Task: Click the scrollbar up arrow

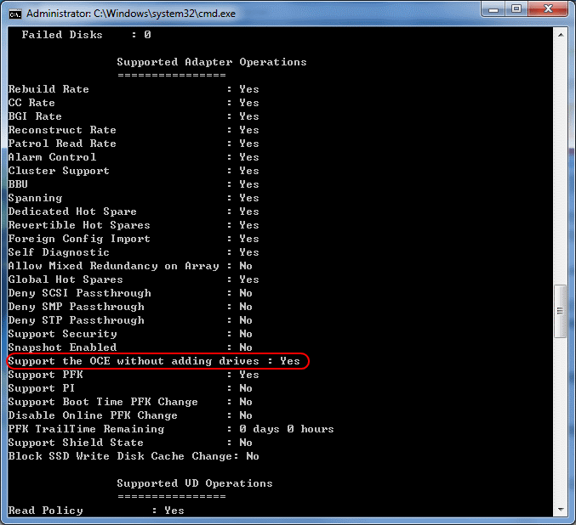Action: coord(561,35)
